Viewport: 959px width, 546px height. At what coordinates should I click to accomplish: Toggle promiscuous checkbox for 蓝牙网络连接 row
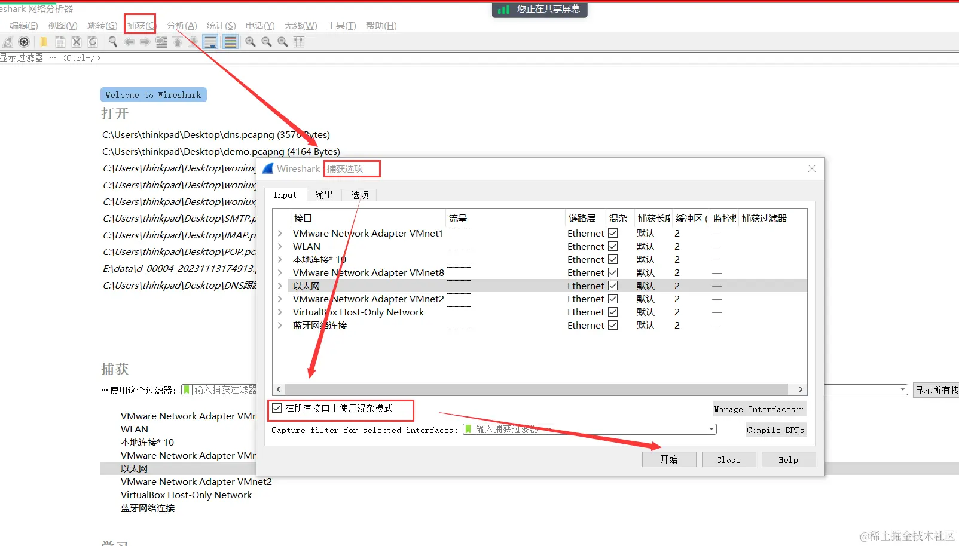click(x=613, y=325)
